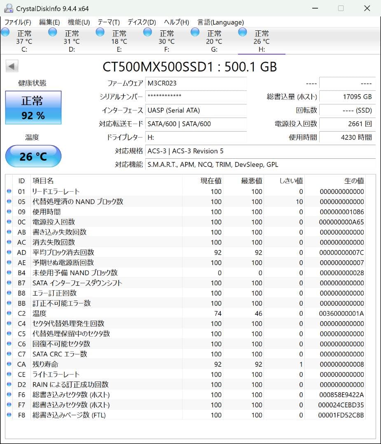Click the 正常 92 % health status button

tap(33, 107)
